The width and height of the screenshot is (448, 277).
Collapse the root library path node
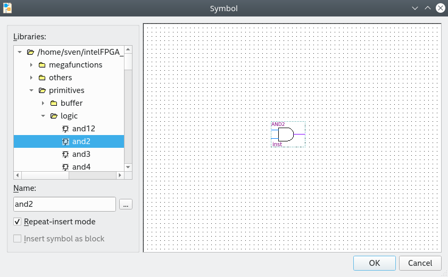20,52
